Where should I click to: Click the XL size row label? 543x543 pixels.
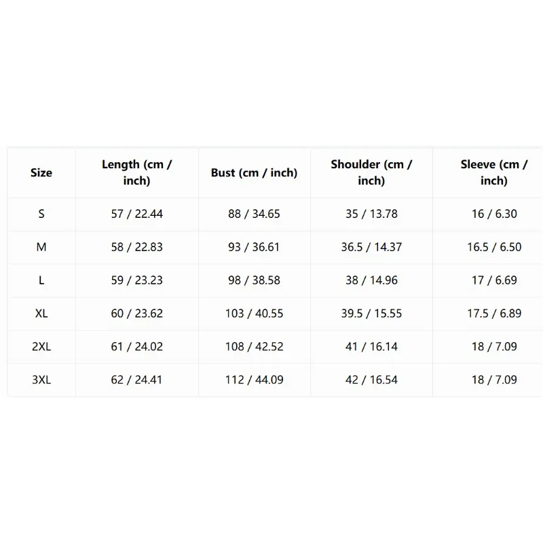pos(41,314)
